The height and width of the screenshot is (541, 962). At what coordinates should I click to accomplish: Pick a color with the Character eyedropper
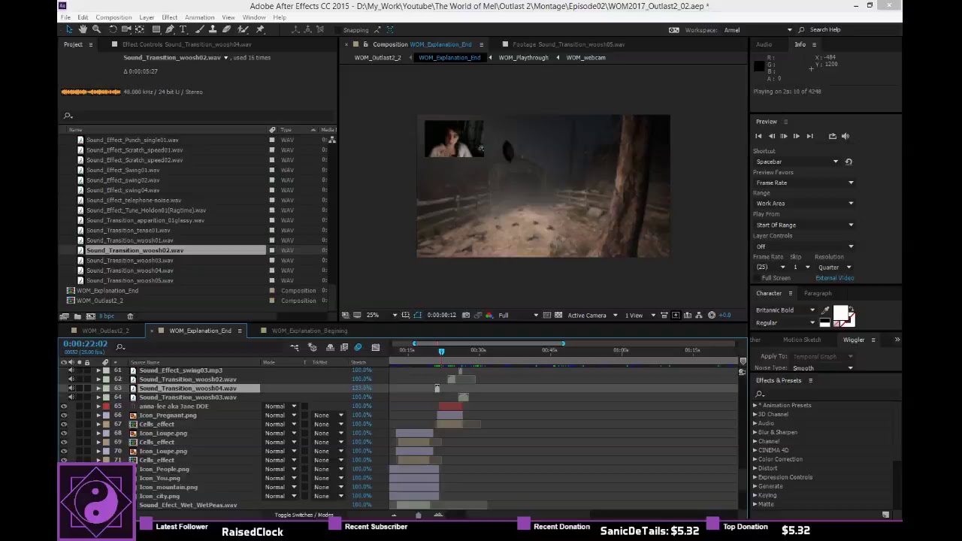tap(825, 310)
